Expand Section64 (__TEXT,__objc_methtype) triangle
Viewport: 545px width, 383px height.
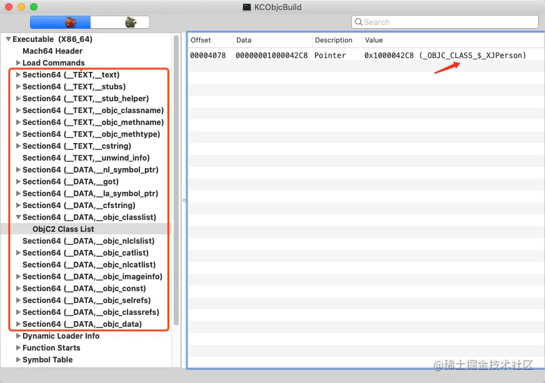click(18, 134)
